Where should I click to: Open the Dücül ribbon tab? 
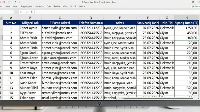point(73,6)
